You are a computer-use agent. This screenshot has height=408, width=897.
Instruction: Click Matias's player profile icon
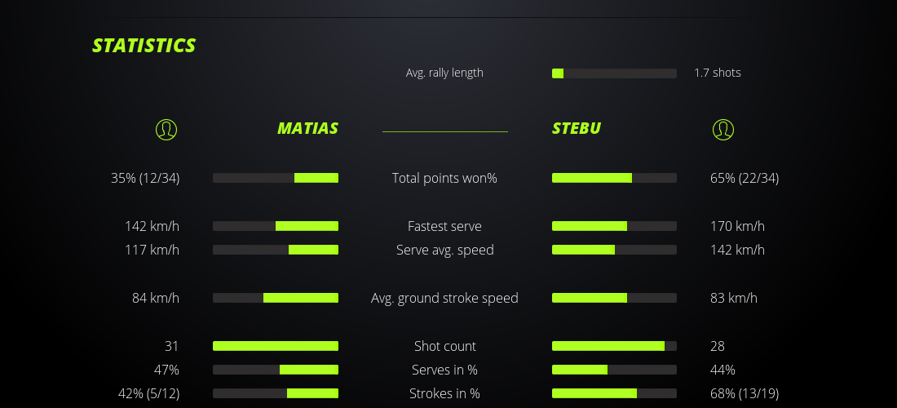pos(166,130)
